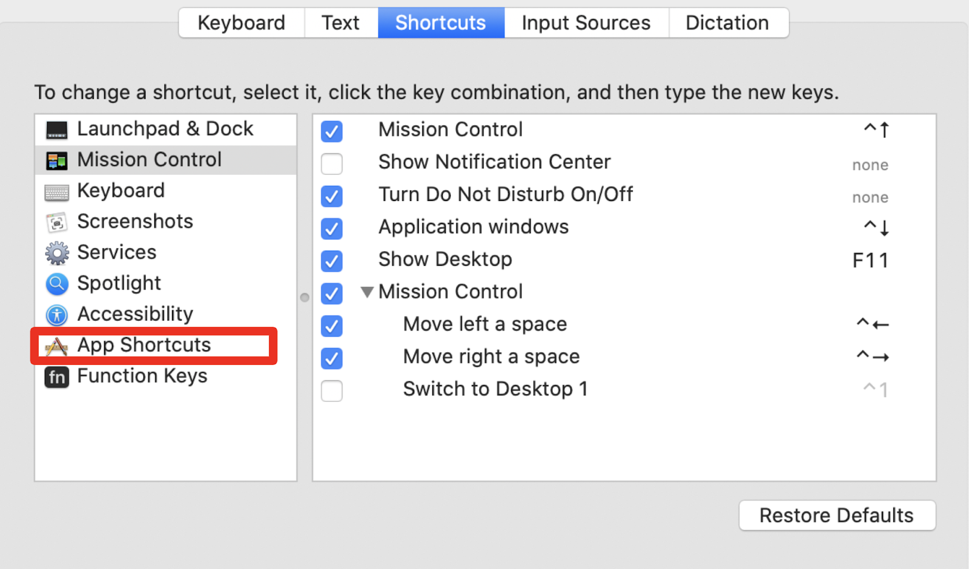Click the Restore Defaults button
This screenshot has height=569, width=969.
coord(836,515)
